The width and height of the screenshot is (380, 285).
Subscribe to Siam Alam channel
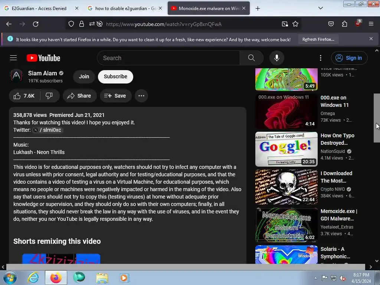[115, 76]
